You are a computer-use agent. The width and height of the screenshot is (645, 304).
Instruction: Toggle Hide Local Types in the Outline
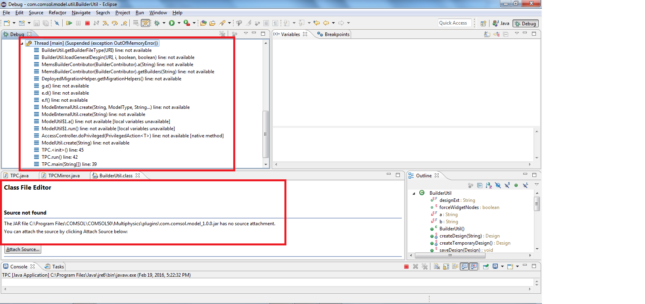[525, 185]
